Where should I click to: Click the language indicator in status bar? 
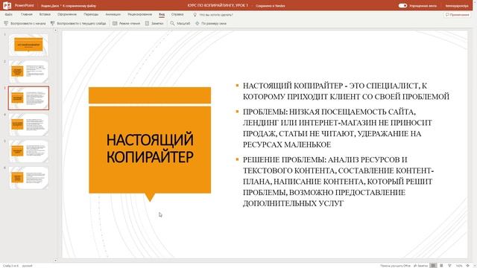click(x=27, y=266)
